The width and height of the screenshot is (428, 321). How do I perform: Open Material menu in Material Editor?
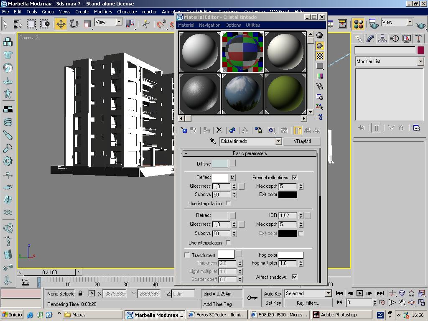(186, 25)
